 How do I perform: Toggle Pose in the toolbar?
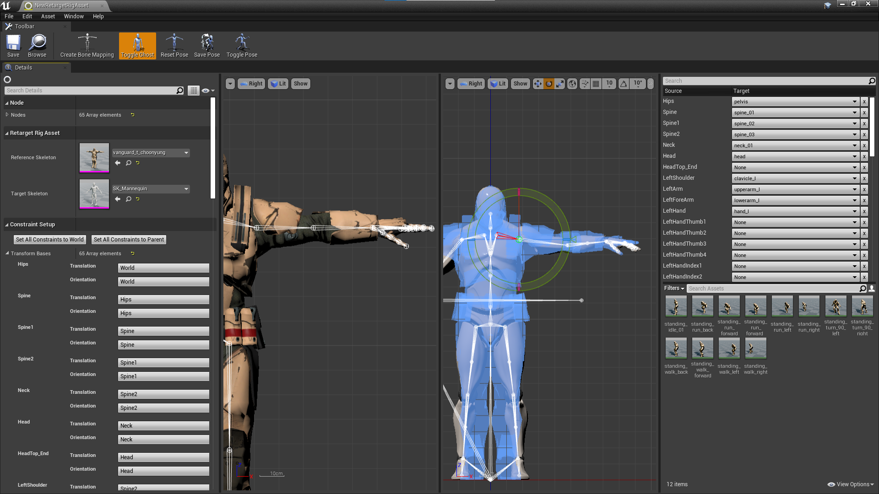pyautogui.click(x=241, y=45)
